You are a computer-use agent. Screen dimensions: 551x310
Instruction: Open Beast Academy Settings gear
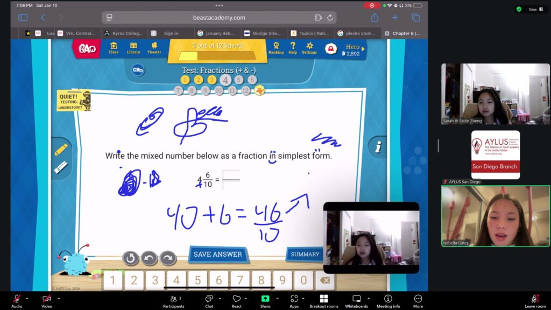point(309,48)
